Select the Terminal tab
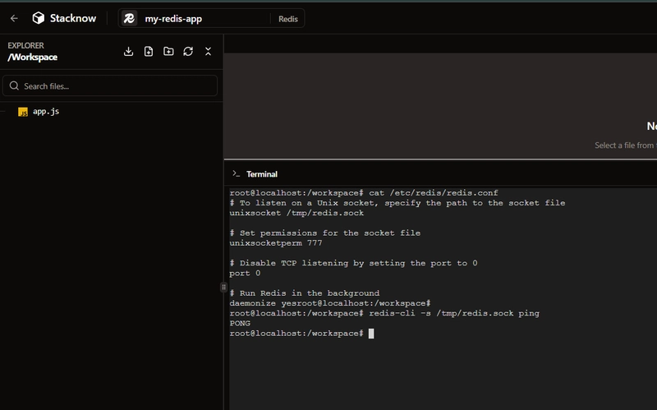657x410 pixels. pos(261,174)
